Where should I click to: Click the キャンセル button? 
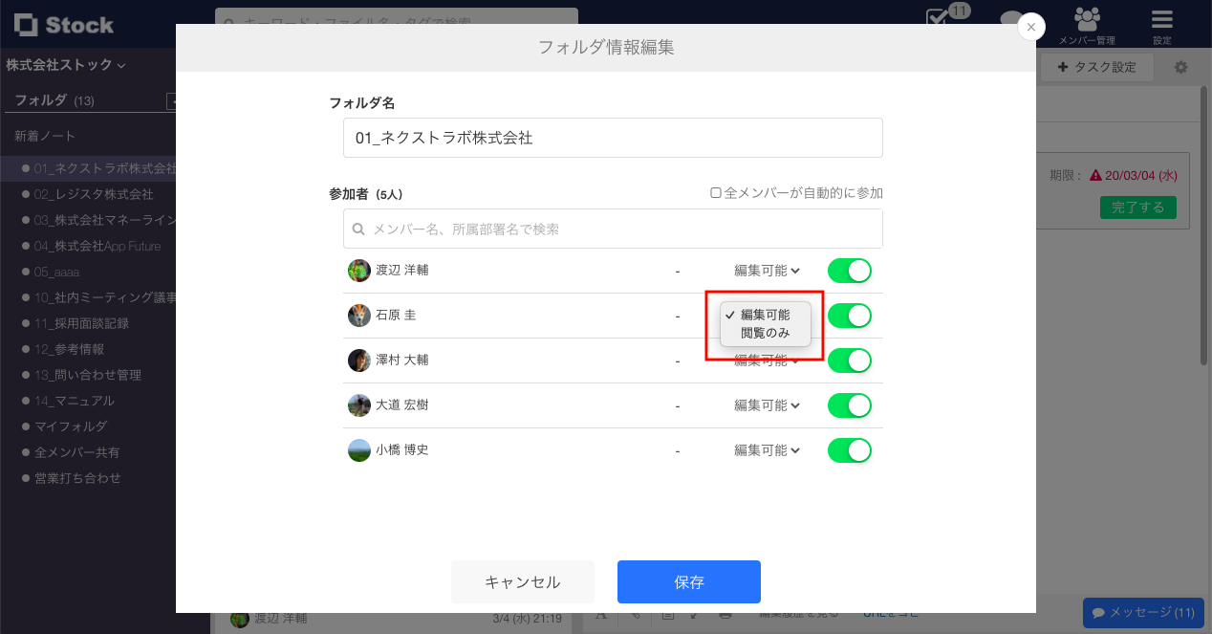523,582
